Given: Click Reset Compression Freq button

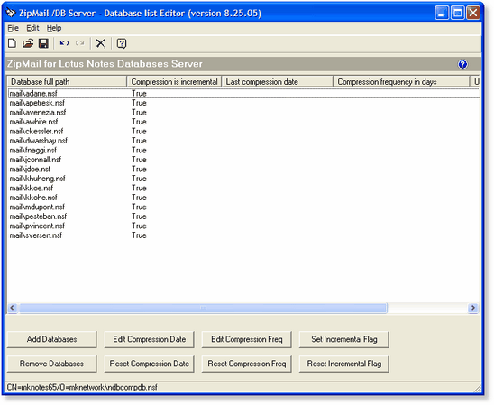Looking at the screenshot, I should pos(247,364).
